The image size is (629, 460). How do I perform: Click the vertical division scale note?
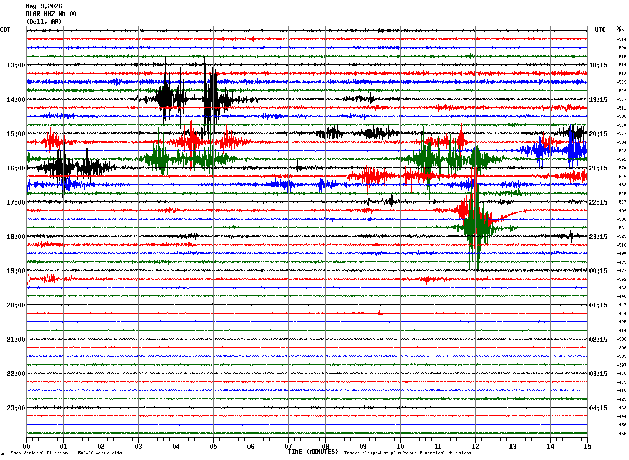(66, 453)
